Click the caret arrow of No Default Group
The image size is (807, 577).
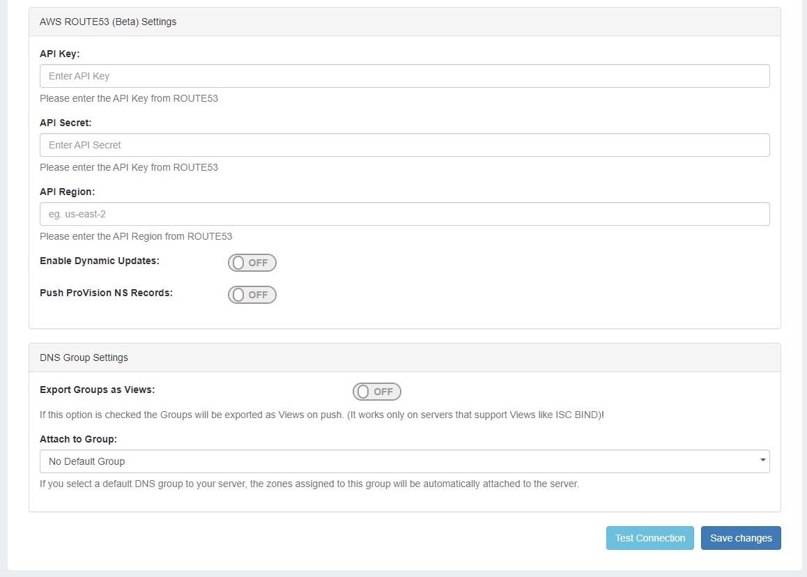click(763, 461)
